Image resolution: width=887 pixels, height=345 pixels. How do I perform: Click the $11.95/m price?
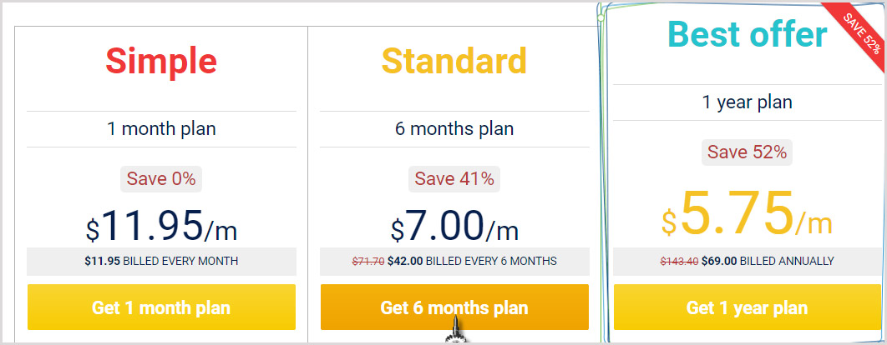[x=161, y=226]
